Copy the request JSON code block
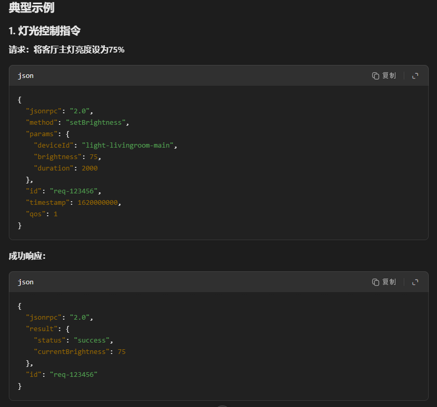Image resolution: width=437 pixels, height=407 pixels. [384, 76]
